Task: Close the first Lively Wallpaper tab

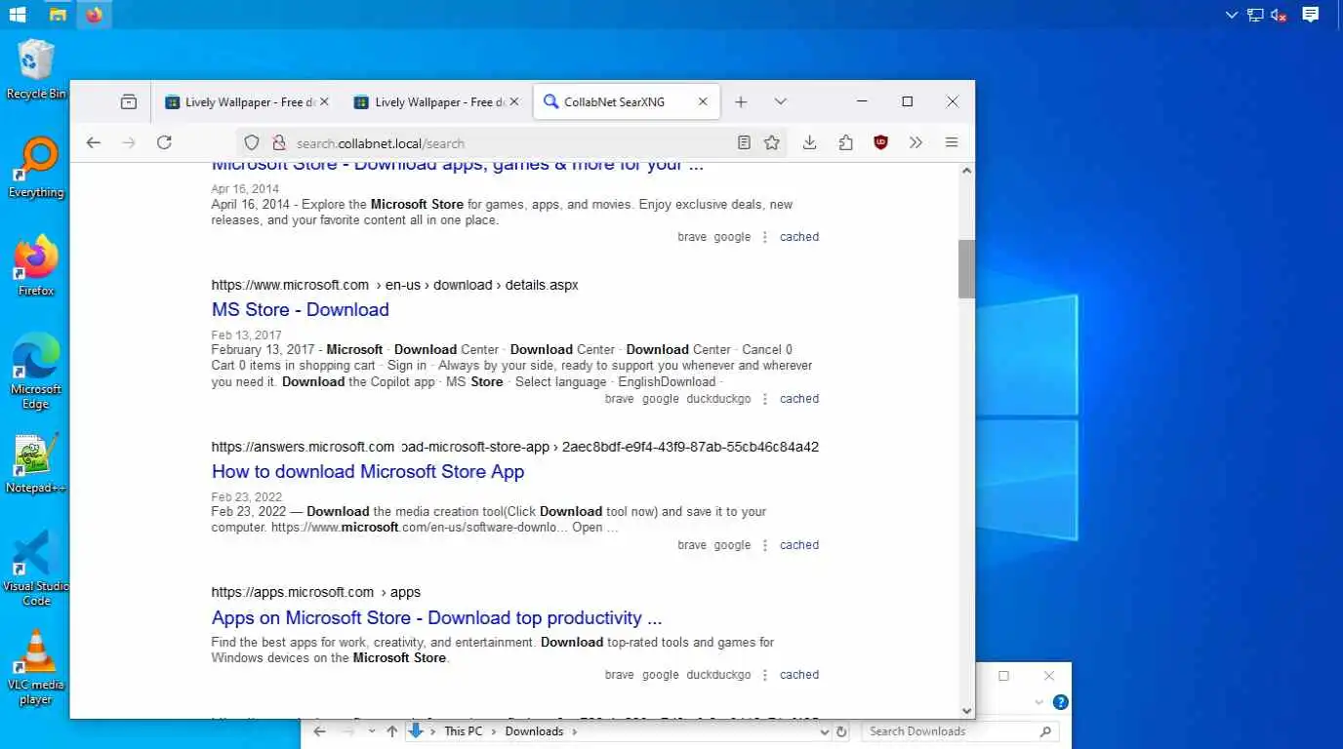Action: (x=324, y=101)
